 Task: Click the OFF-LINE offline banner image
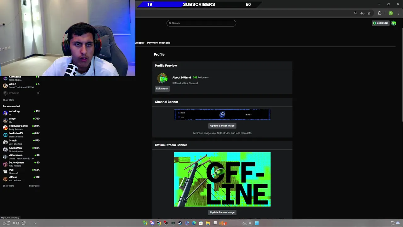[x=222, y=179]
